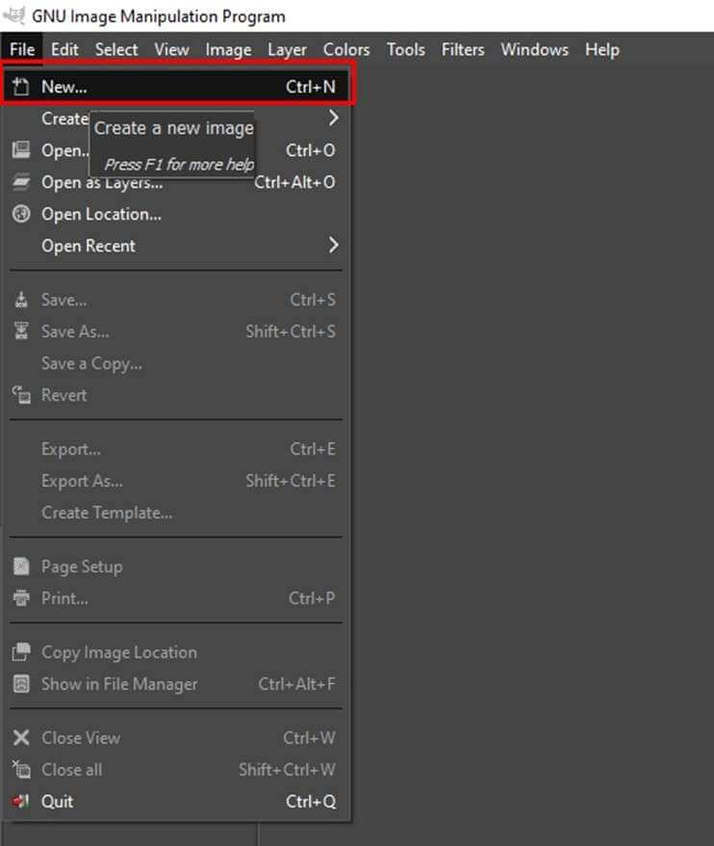
Task: Select Open Location... label
Action: coord(101,215)
